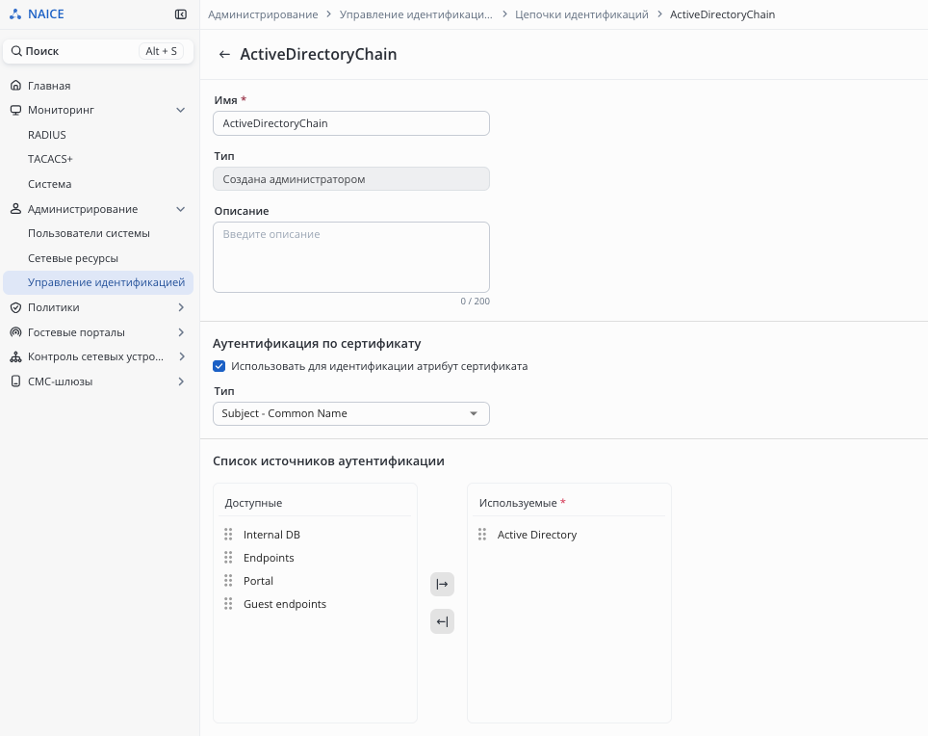This screenshot has width=928, height=736.
Task: Click the back arrow next to ActiveDirectoryChain
Action: tap(224, 55)
